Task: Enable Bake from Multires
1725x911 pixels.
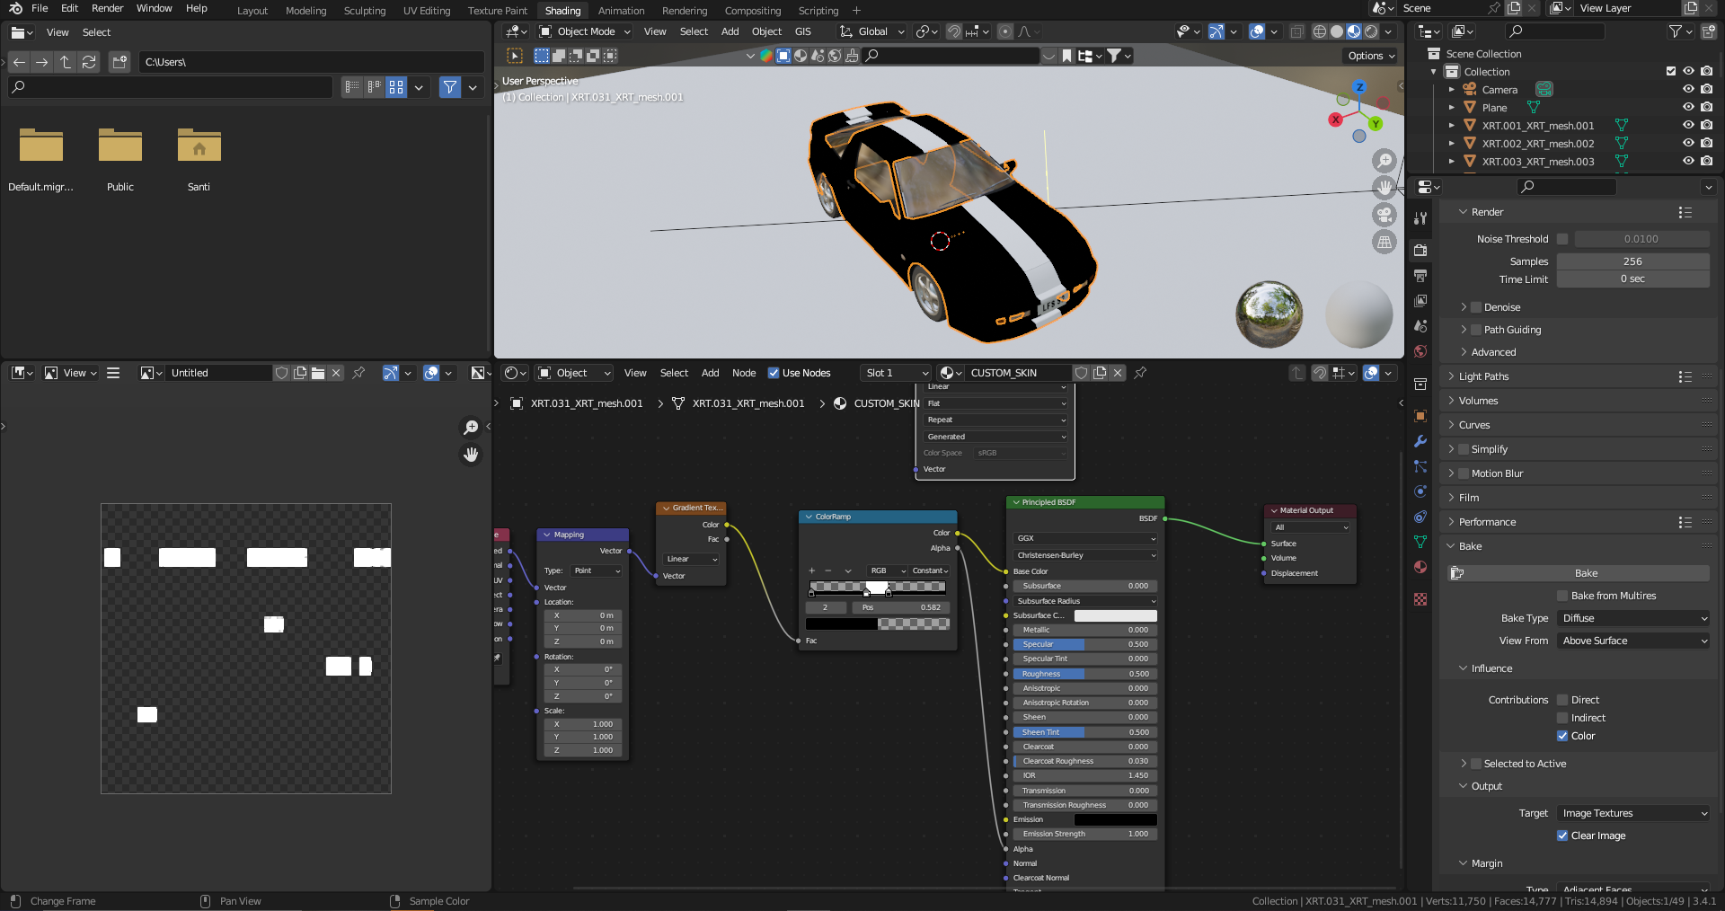Action: pos(1562,596)
